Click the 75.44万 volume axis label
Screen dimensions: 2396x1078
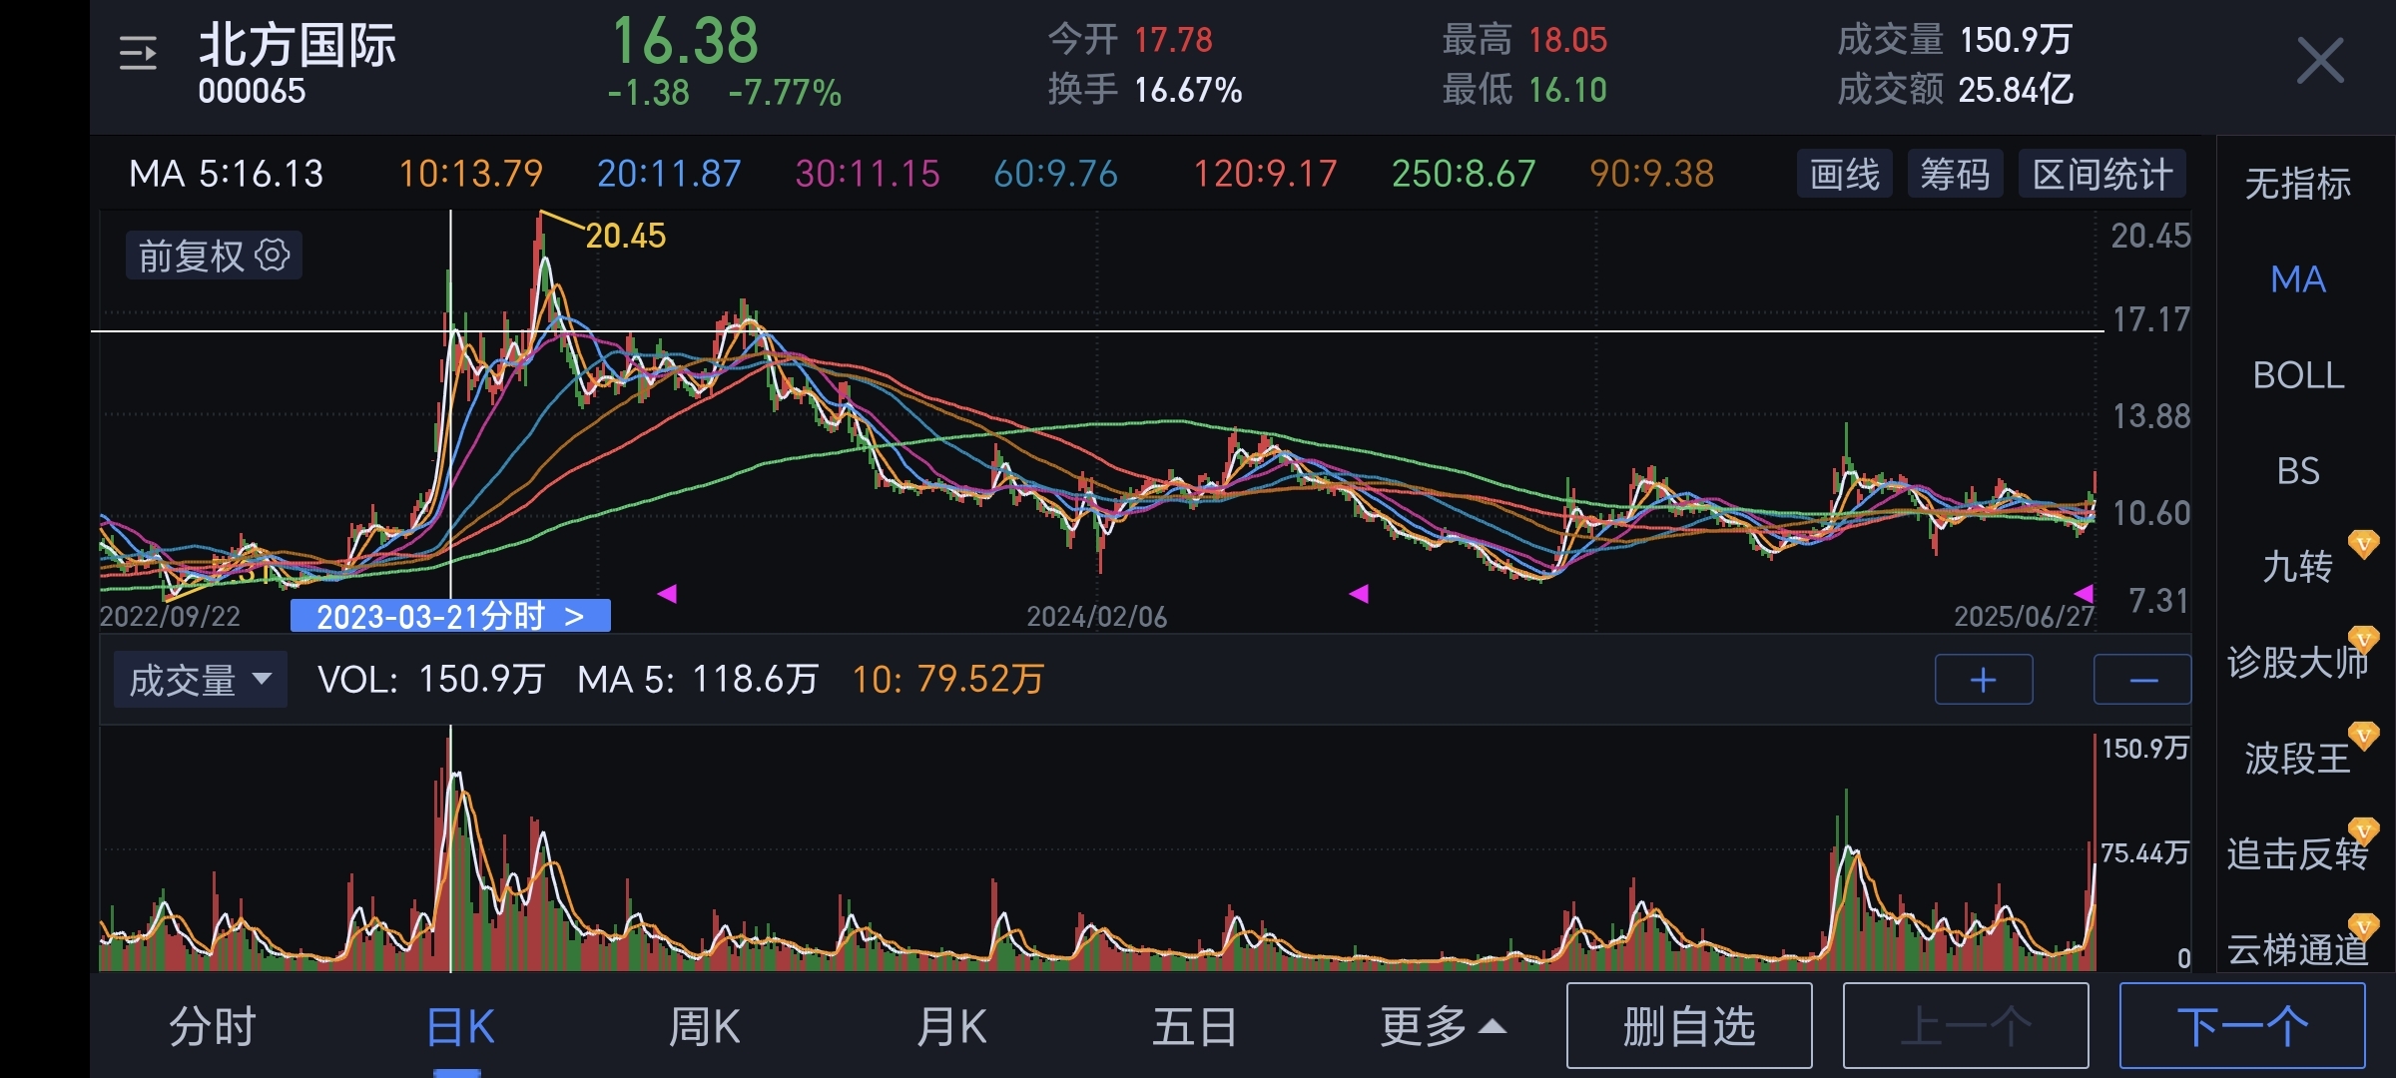[2144, 853]
